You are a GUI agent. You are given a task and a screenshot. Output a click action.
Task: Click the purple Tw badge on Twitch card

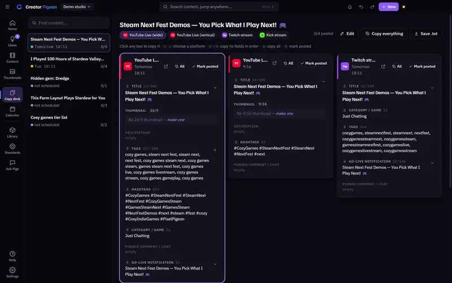tap(345, 66)
